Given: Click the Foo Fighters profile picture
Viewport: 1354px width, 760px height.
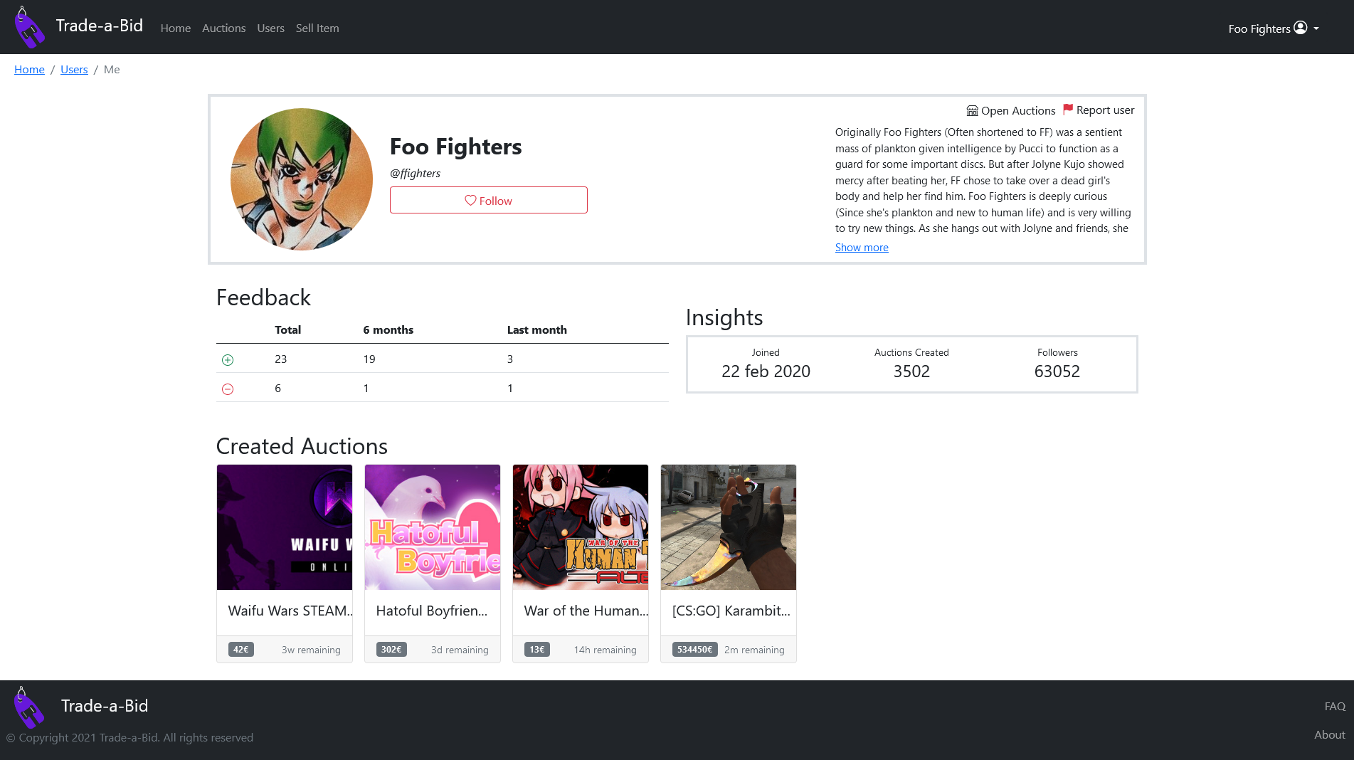Looking at the screenshot, I should pyautogui.click(x=302, y=179).
